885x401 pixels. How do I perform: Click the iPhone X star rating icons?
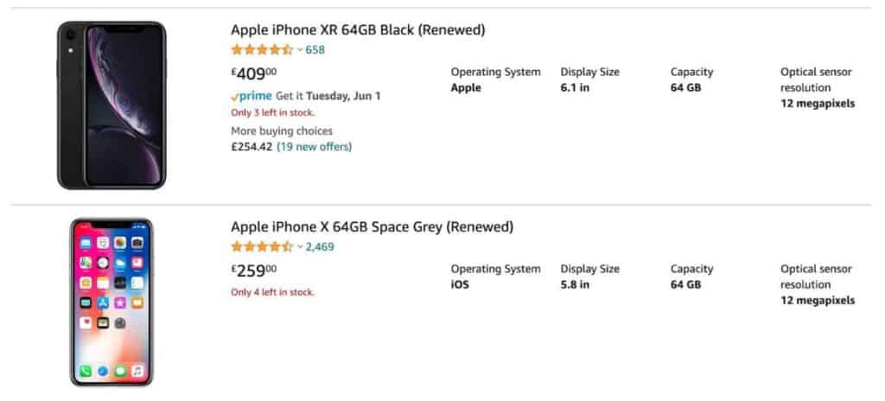[262, 247]
